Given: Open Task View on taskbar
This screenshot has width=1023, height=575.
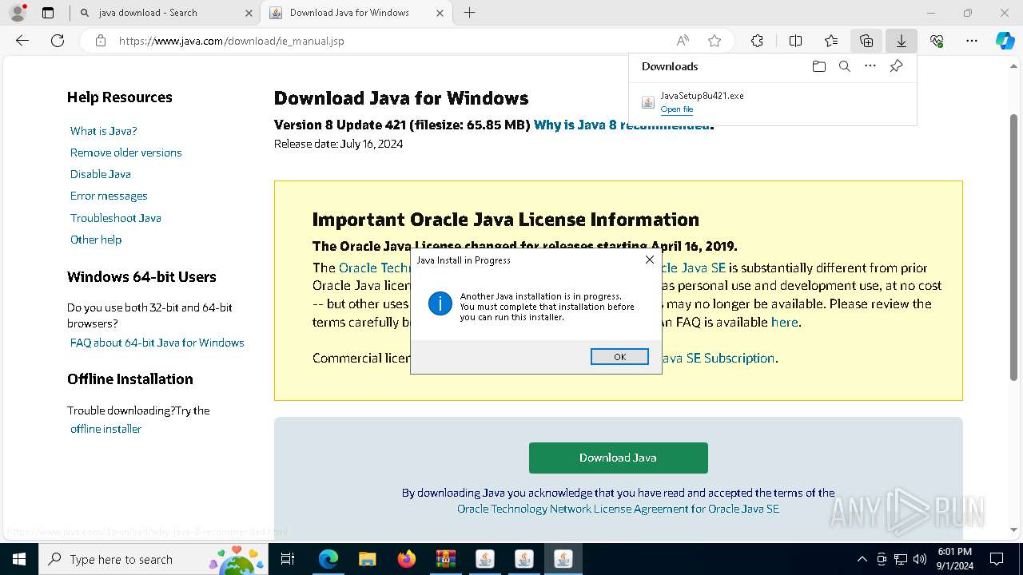Looking at the screenshot, I should 288,559.
